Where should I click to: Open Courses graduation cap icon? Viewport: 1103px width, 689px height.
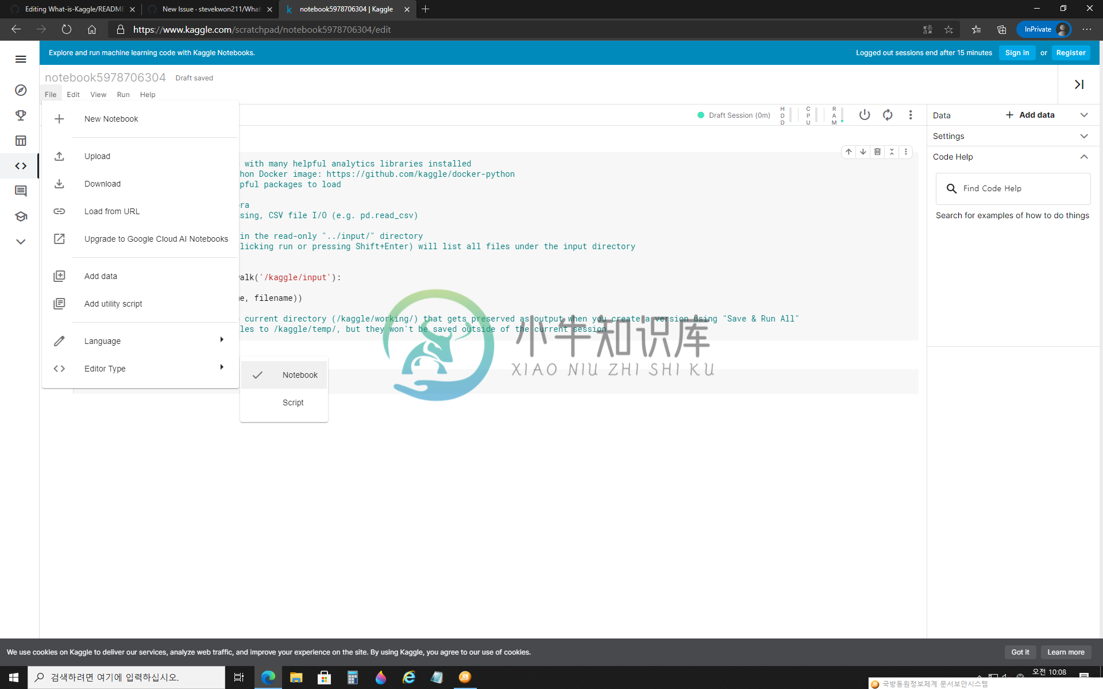point(21,216)
